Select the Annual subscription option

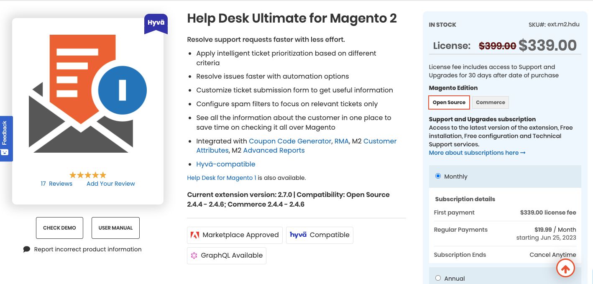[438, 278]
